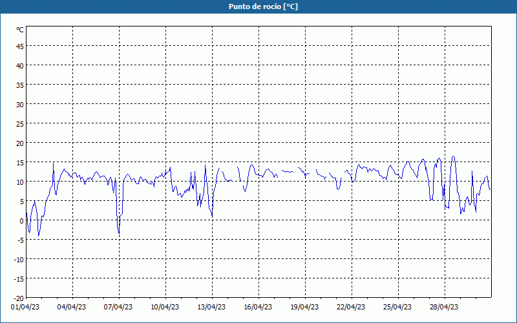Click the 19/04/23 date label

click(x=304, y=307)
